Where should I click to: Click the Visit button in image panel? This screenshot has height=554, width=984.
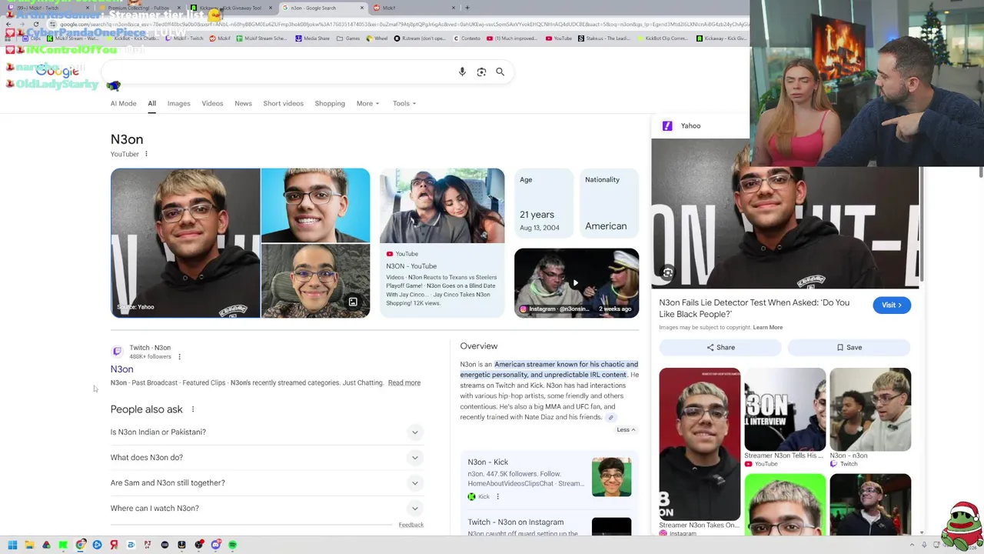pyautogui.click(x=892, y=305)
